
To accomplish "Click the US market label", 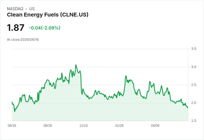I will pyautogui.click(x=32, y=9).
